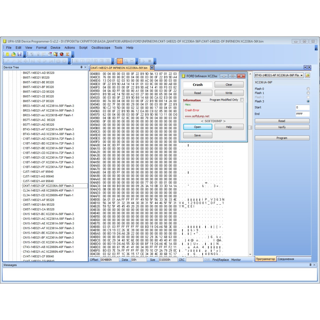
Task: Click the New file toolbar icon
Action: pos(8,54)
